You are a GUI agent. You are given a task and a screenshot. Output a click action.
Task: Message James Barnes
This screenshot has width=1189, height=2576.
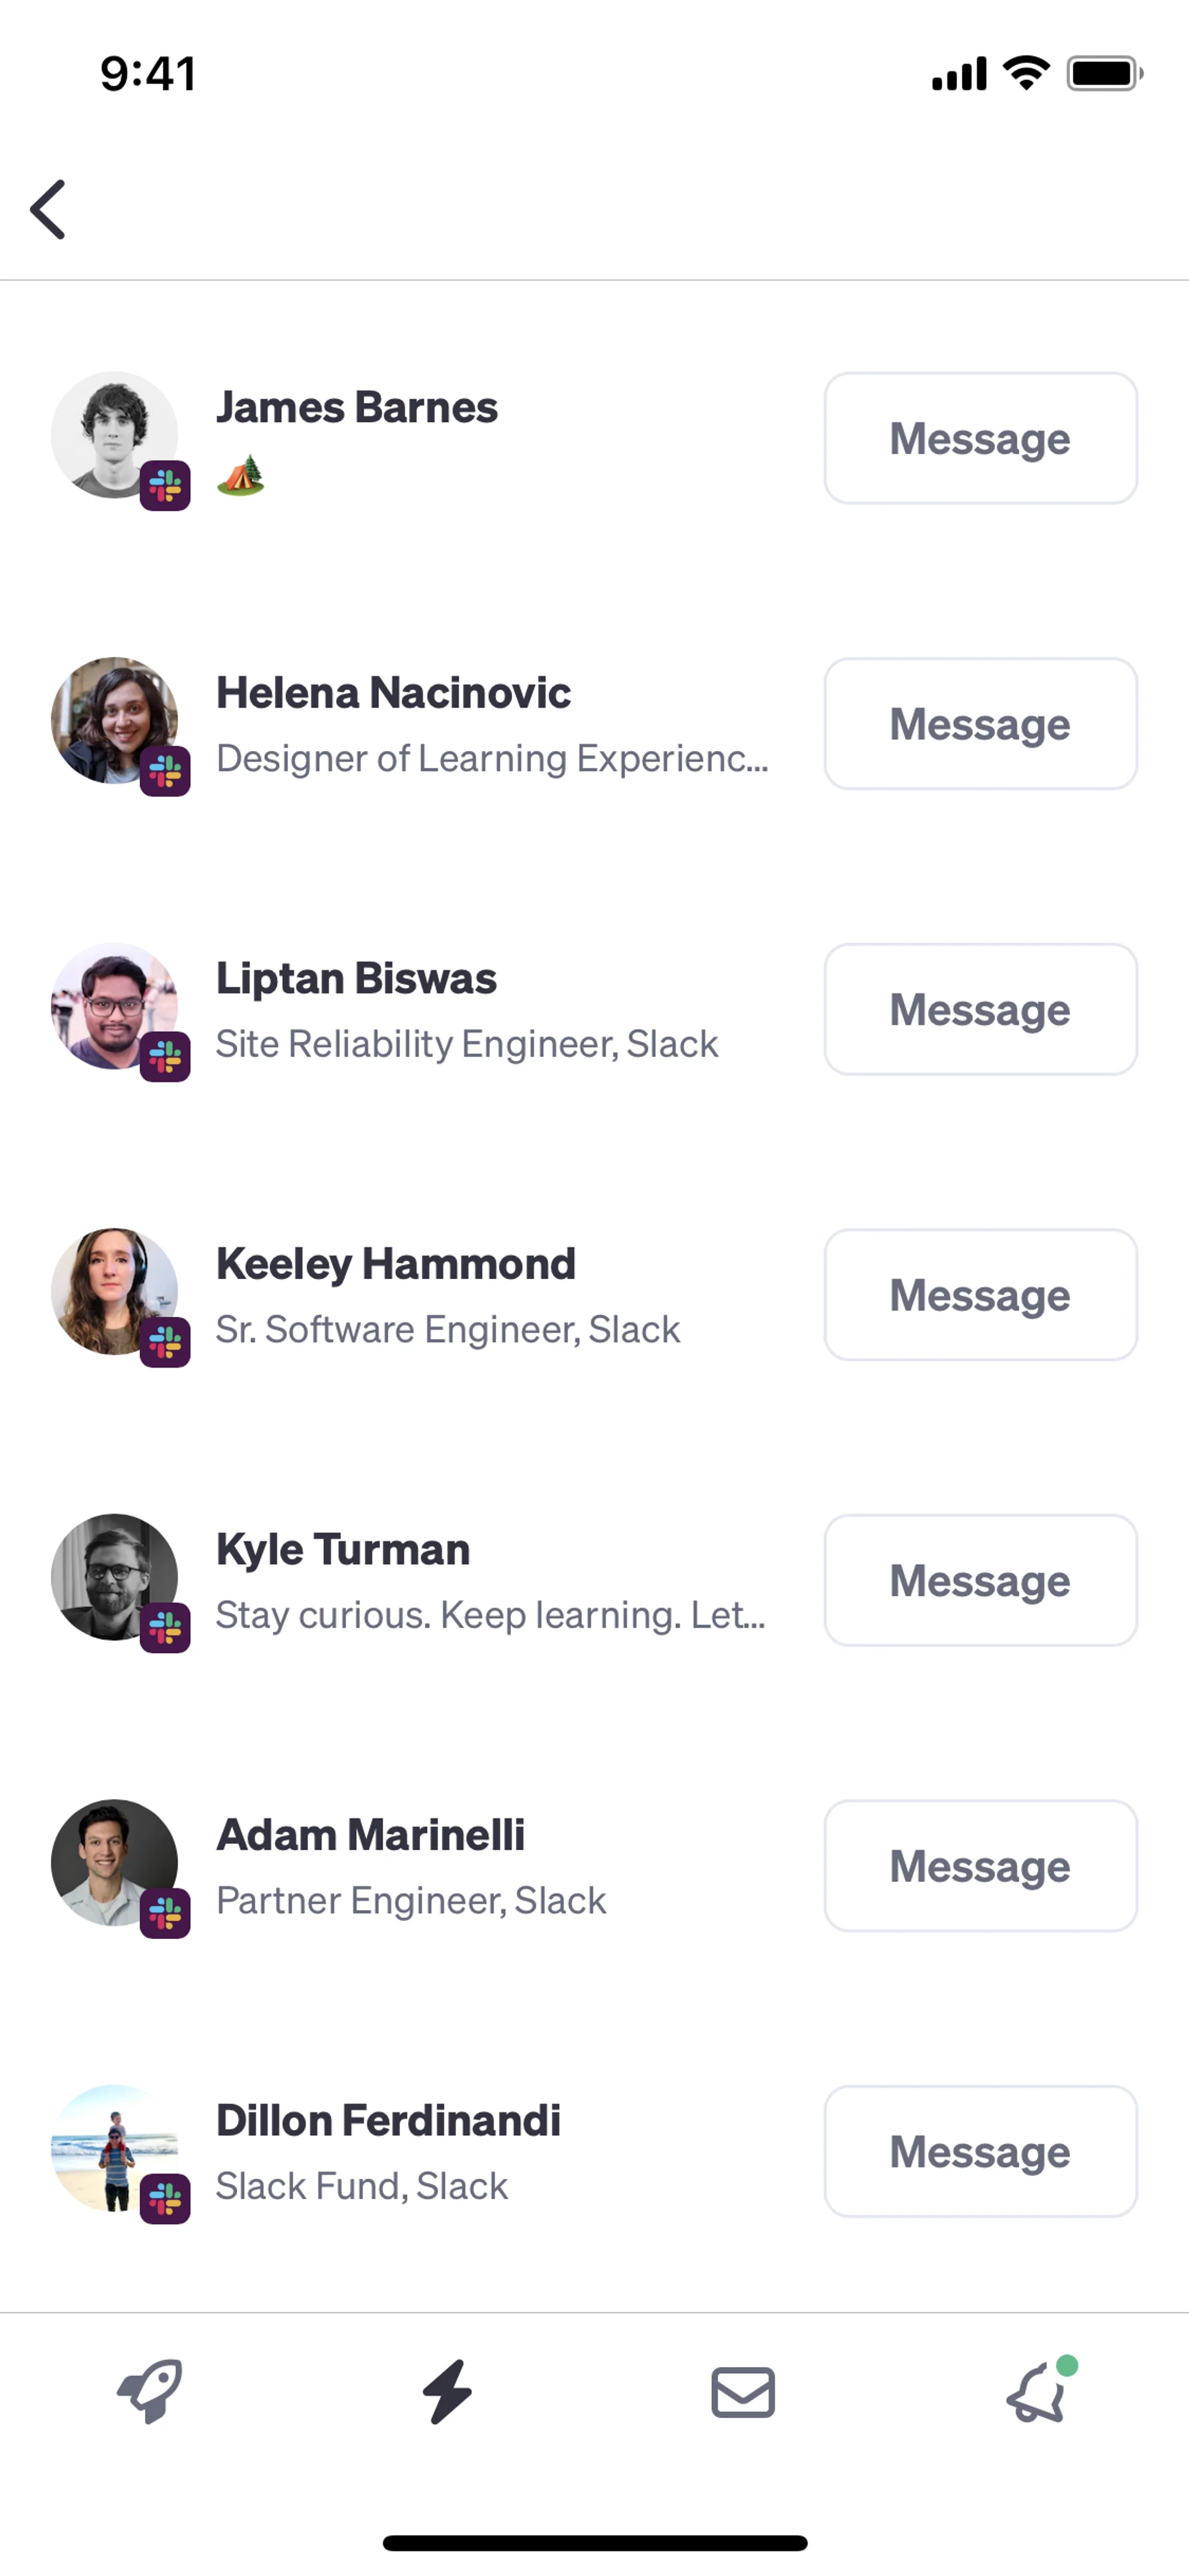tap(980, 438)
